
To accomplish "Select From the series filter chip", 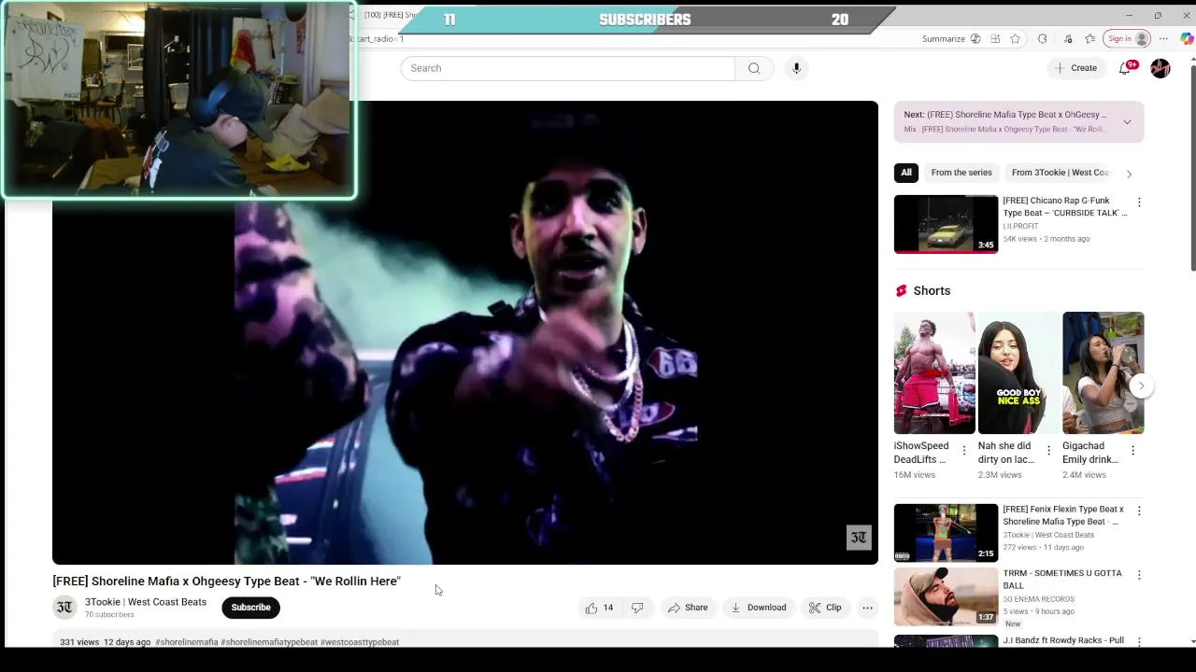I will pos(961,173).
